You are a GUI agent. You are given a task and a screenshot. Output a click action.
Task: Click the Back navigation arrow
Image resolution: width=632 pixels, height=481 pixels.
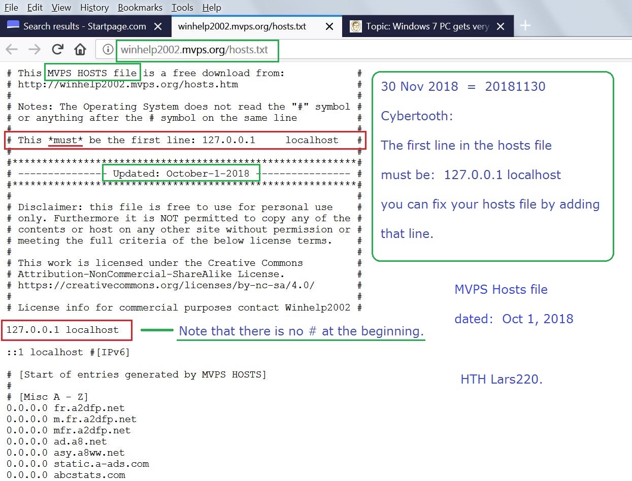(12, 49)
